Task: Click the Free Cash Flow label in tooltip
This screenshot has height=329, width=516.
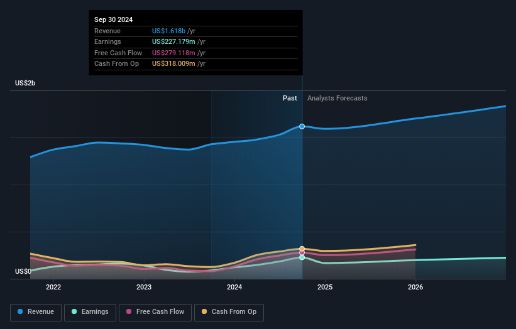Action: coord(118,53)
